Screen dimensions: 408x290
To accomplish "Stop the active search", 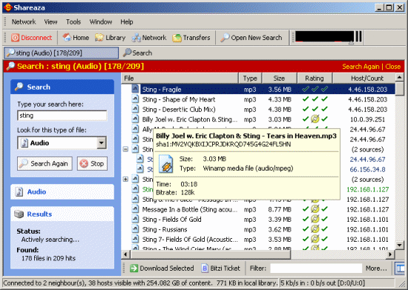I will 93,164.
